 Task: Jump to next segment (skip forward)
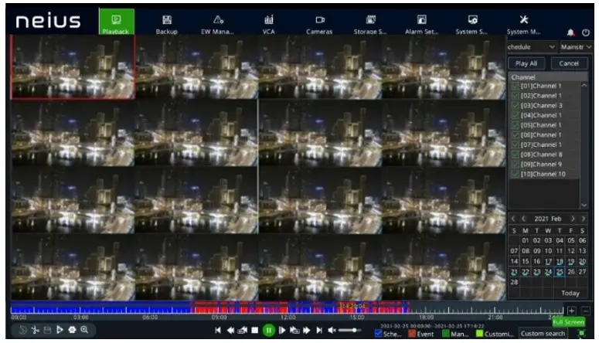319,331
